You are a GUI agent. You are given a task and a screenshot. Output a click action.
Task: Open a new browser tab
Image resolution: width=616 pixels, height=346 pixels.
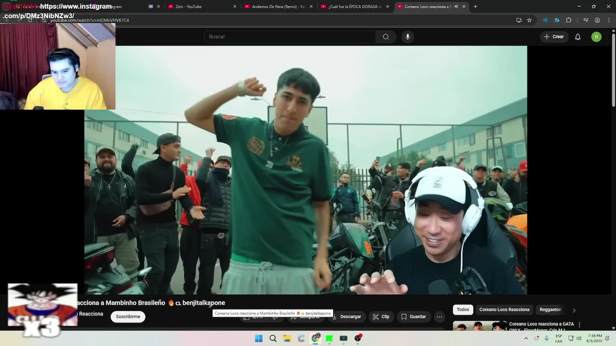pyautogui.click(x=475, y=7)
